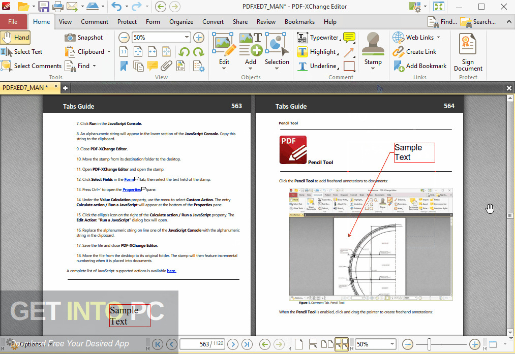
Task: Select the Single Page layout
Action: [298, 344]
